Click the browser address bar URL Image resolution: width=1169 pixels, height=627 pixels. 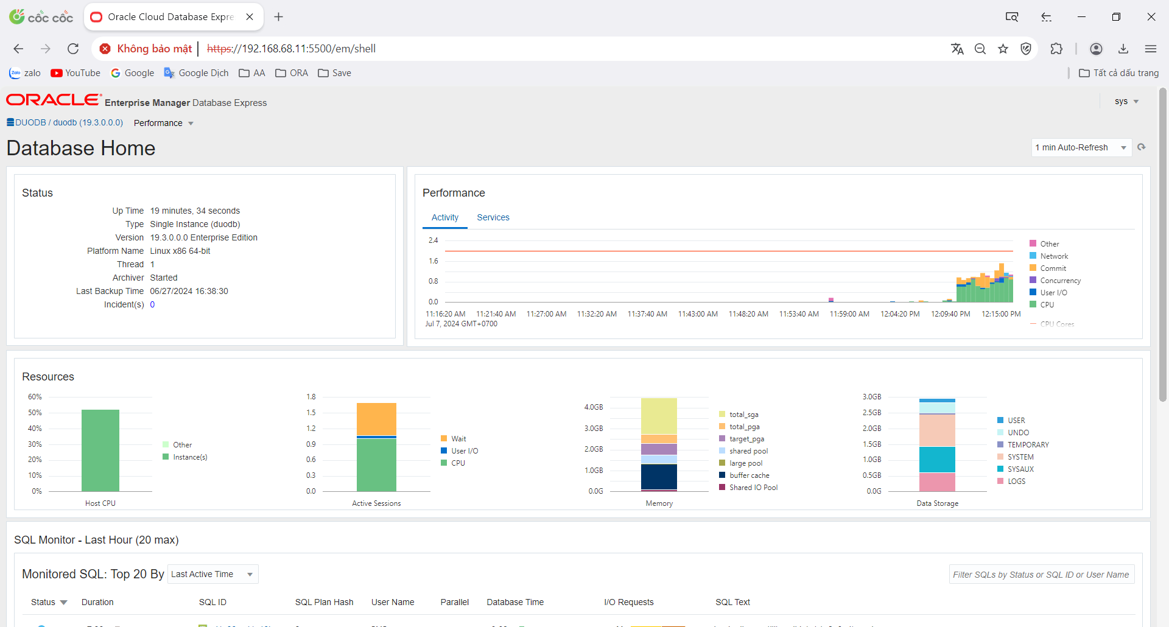(291, 49)
